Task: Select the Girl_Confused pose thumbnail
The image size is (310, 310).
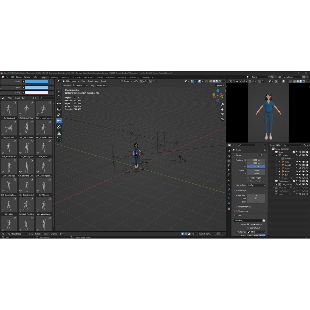Action: (x=9, y=109)
